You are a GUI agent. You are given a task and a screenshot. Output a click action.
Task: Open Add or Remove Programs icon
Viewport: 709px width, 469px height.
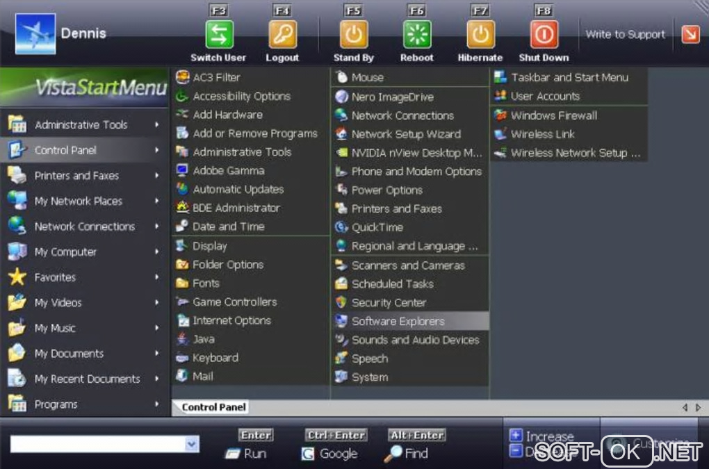[182, 133]
